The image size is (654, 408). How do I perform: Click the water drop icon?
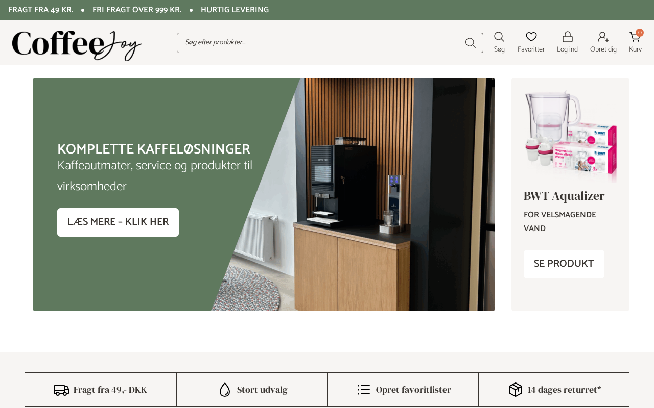(x=225, y=390)
